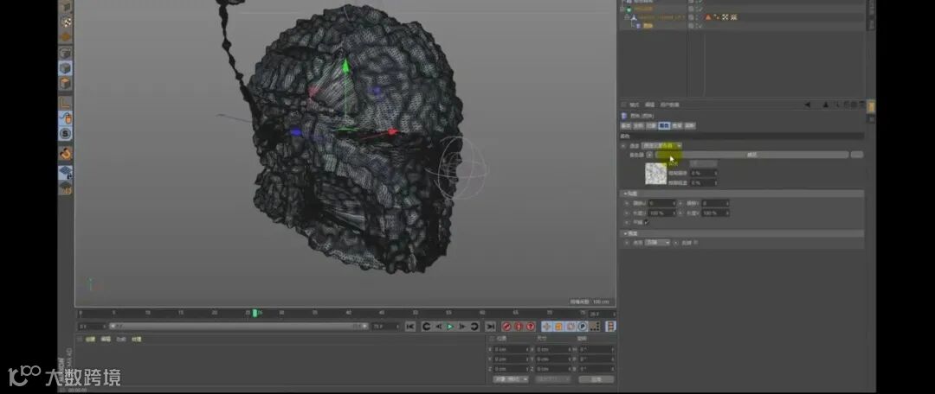Toggle the checkbox beside the type dropdown
The image size is (935, 394).
(x=694, y=243)
